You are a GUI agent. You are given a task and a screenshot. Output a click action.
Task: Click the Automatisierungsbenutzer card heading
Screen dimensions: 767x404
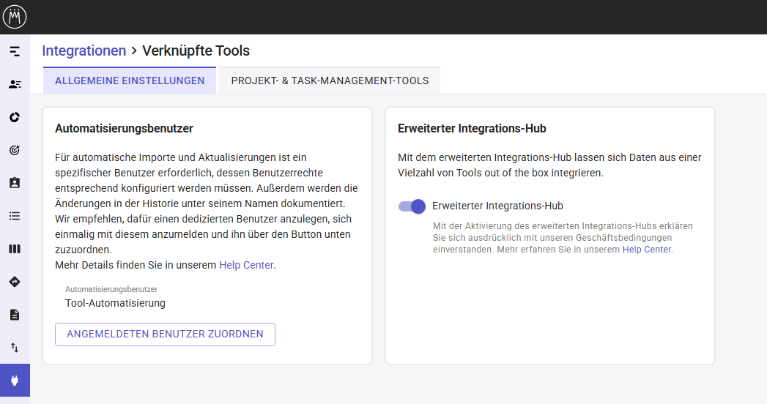pos(125,129)
